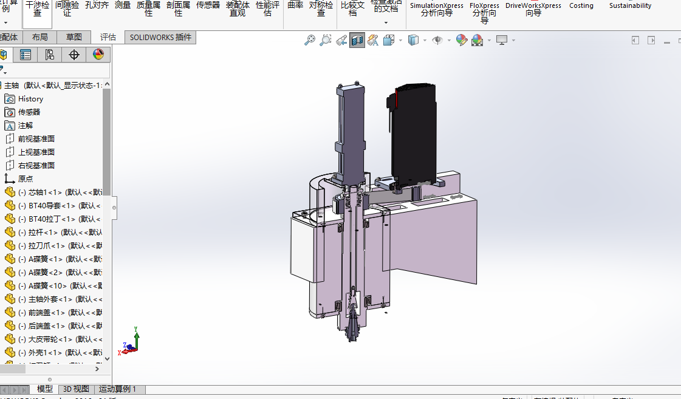This screenshot has width=681, height=399.
Task: Click the View Settings monitor icon
Action: click(502, 40)
